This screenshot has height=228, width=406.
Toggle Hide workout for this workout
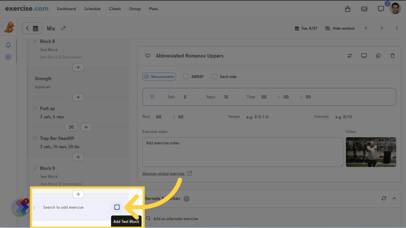pyautogui.click(x=339, y=28)
